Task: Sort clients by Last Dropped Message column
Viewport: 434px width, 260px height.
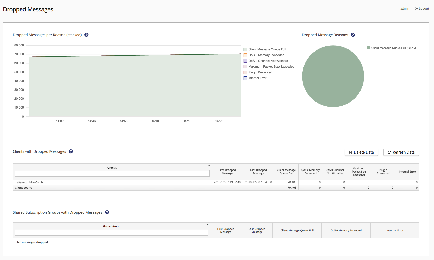Action: 258,172
